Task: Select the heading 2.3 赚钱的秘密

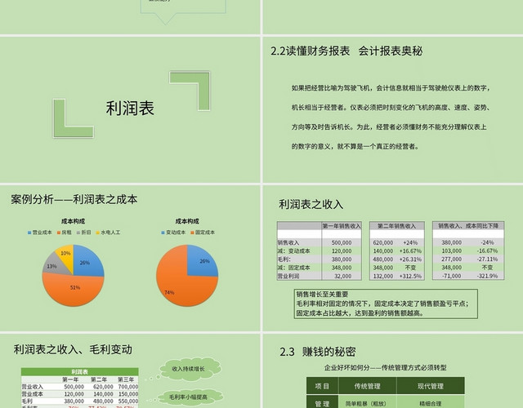Action: coord(318,352)
